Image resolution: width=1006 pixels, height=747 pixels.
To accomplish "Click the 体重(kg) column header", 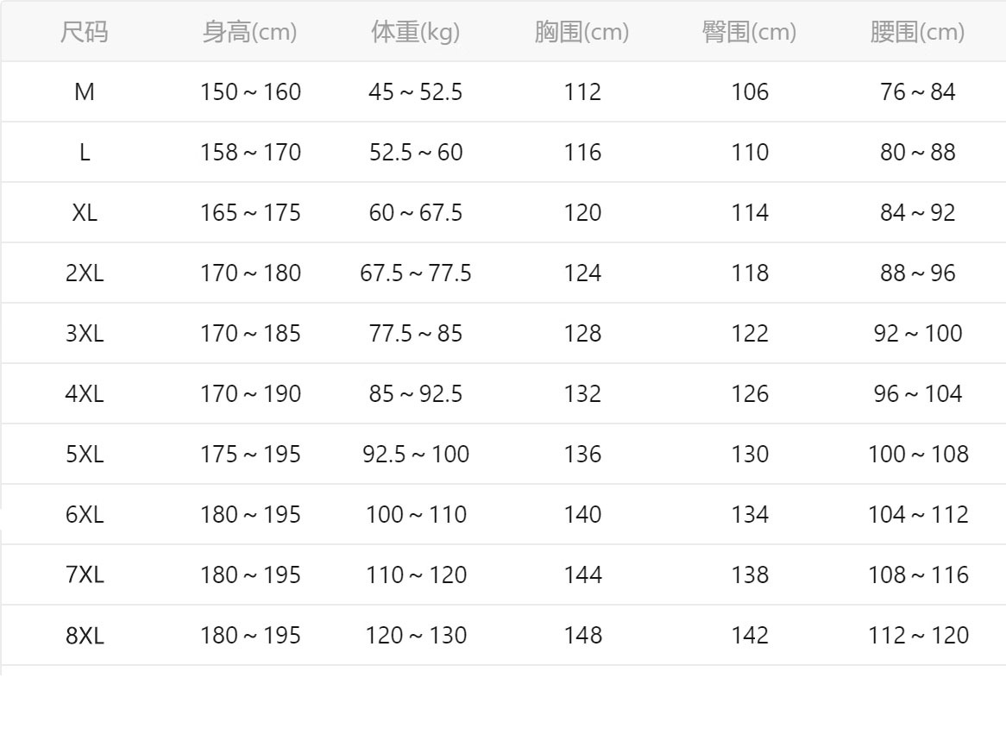I will pyautogui.click(x=415, y=33).
